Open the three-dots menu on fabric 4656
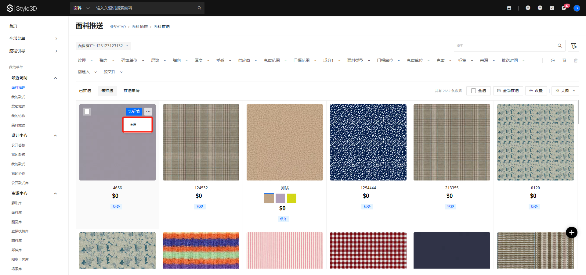Image resolution: width=586 pixels, height=275 pixels. 148,111
